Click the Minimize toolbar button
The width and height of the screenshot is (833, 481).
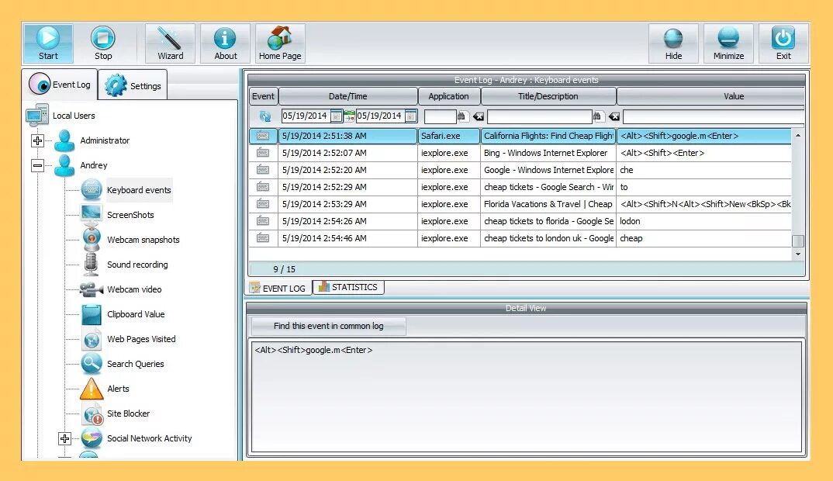[728, 43]
